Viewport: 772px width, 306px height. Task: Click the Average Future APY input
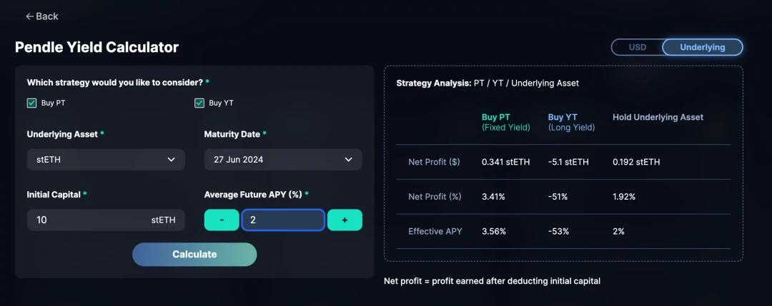(283, 220)
